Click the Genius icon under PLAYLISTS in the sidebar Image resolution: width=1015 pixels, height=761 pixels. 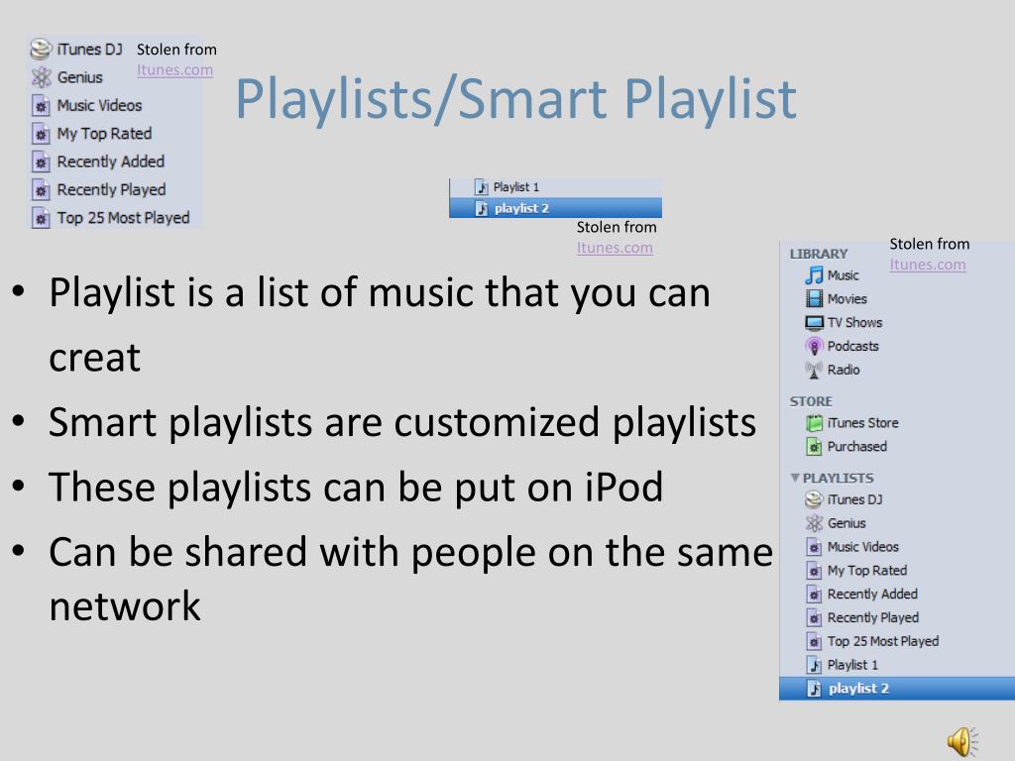(x=814, y=523)
